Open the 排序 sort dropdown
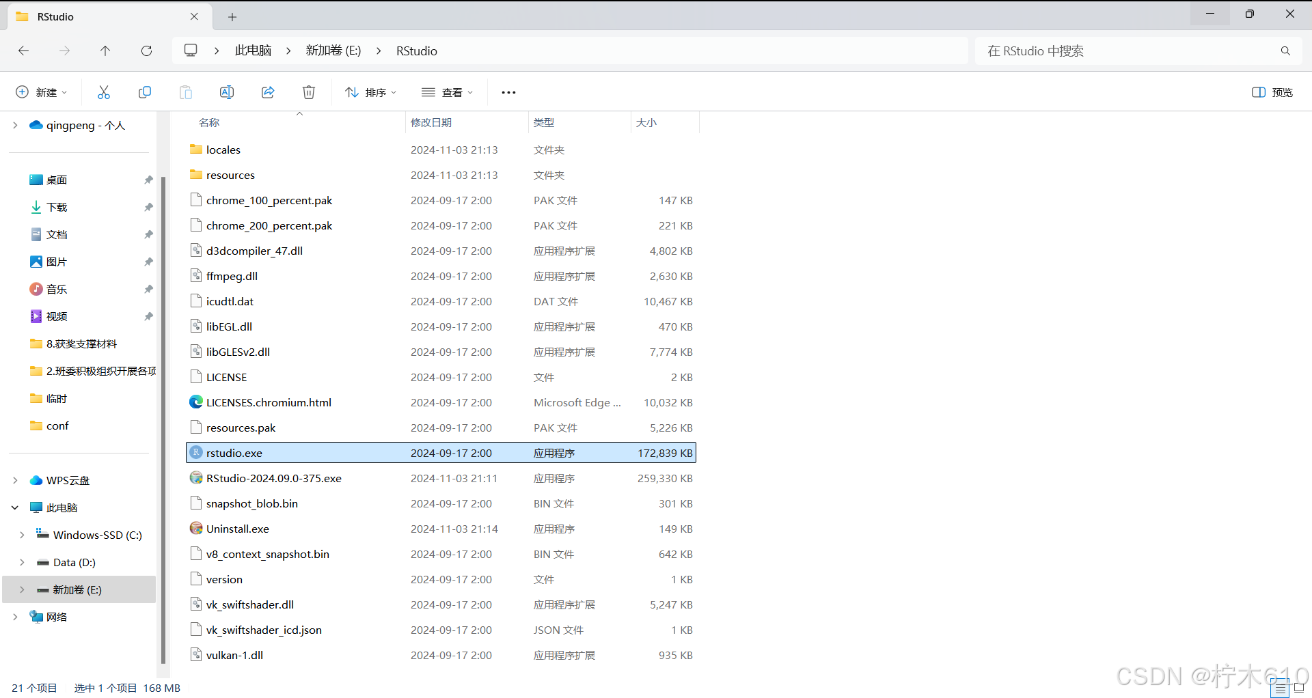Image resolution: width=1312 pixels, height=698 pixels. point(370,92)
